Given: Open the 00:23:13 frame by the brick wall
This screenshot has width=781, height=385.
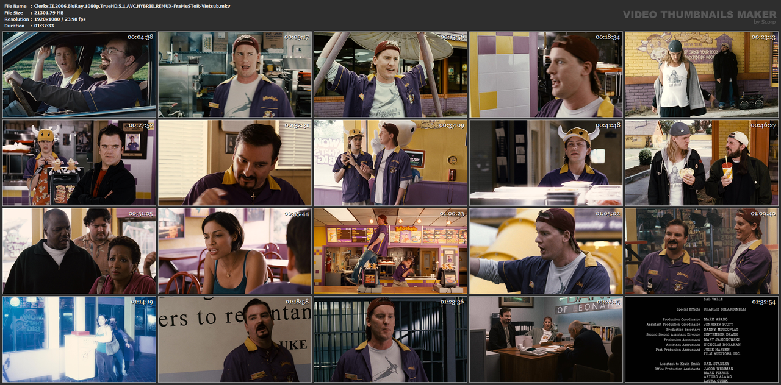Looking at the screenshot, I should 702,74.
